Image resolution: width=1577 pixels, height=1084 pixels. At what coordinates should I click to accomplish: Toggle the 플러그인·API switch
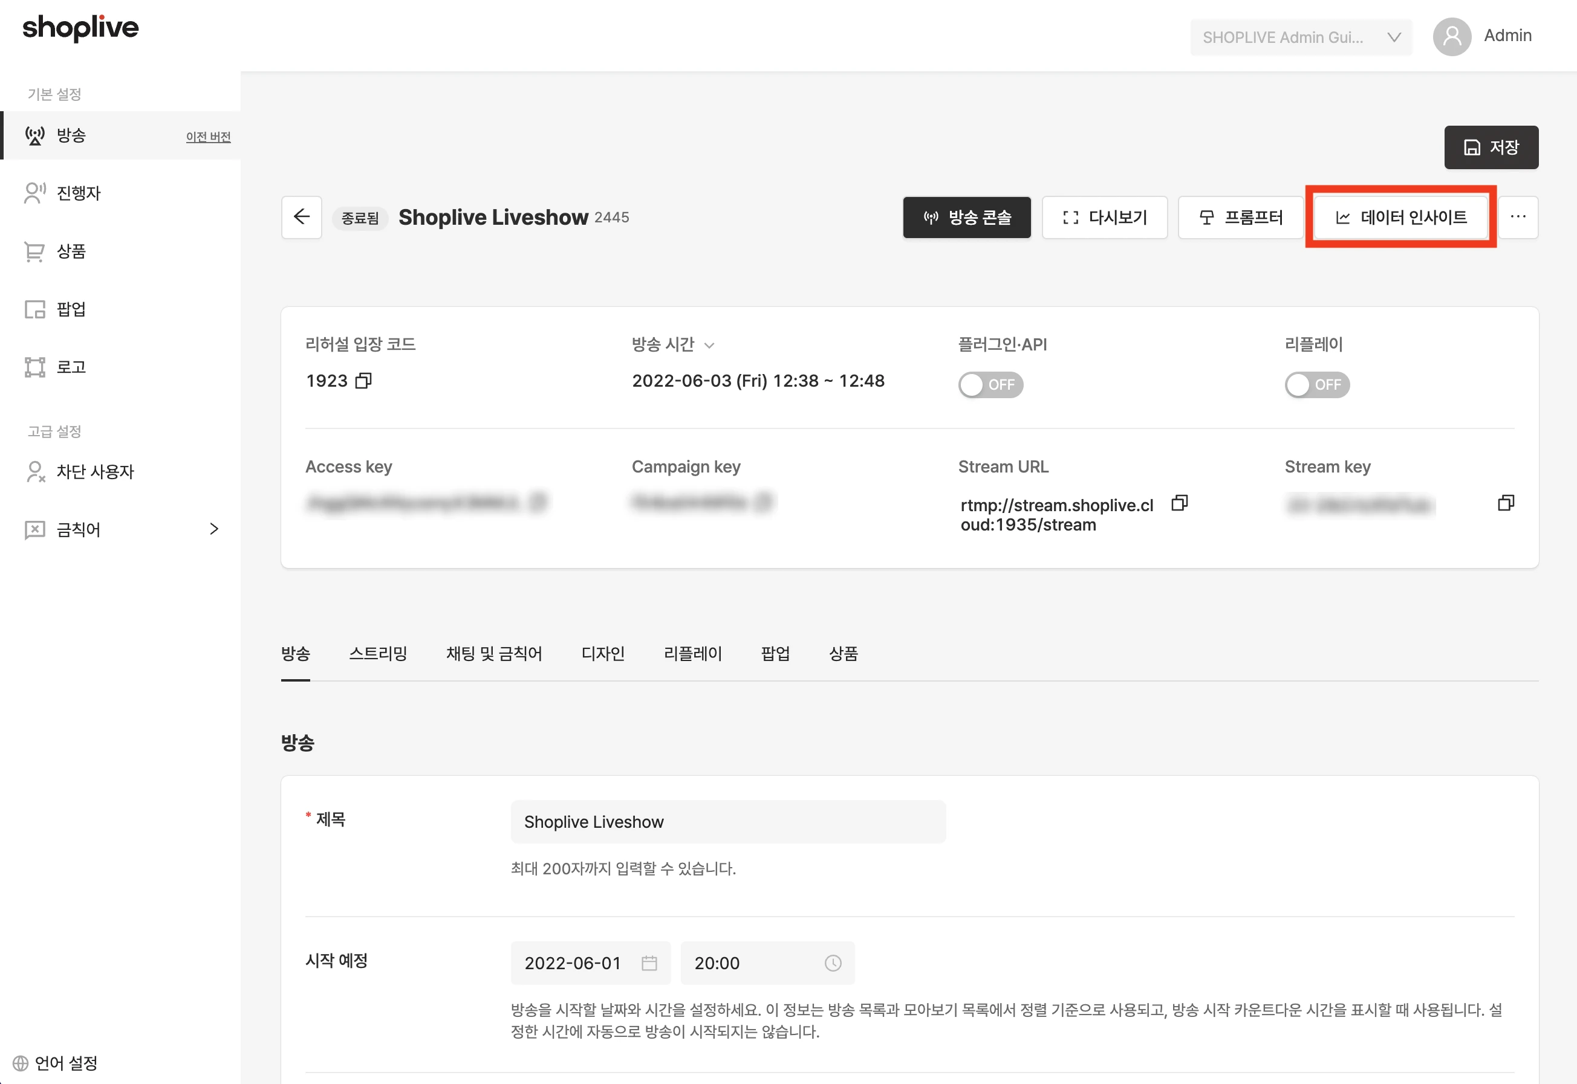990,385
